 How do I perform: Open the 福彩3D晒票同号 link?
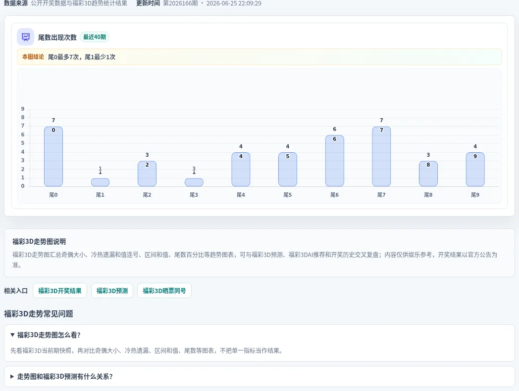[164, 291]
